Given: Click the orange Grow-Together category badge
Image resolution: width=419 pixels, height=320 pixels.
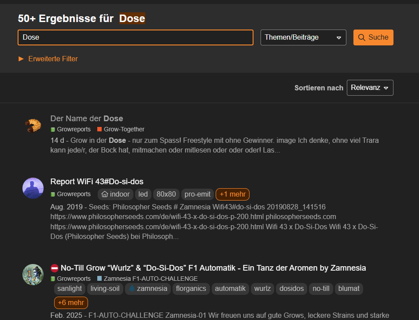Looking at the screenshot, I should click(121, 129).
